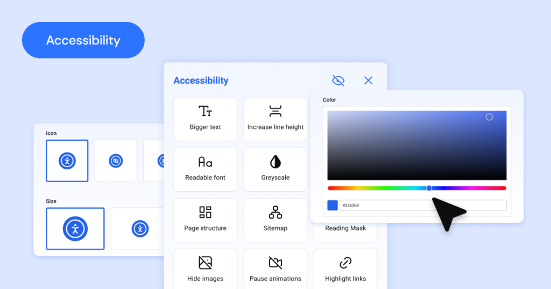Pick the smaller widget size option
The width and height of the screenshot is (551, 289).
coord(139,229)
